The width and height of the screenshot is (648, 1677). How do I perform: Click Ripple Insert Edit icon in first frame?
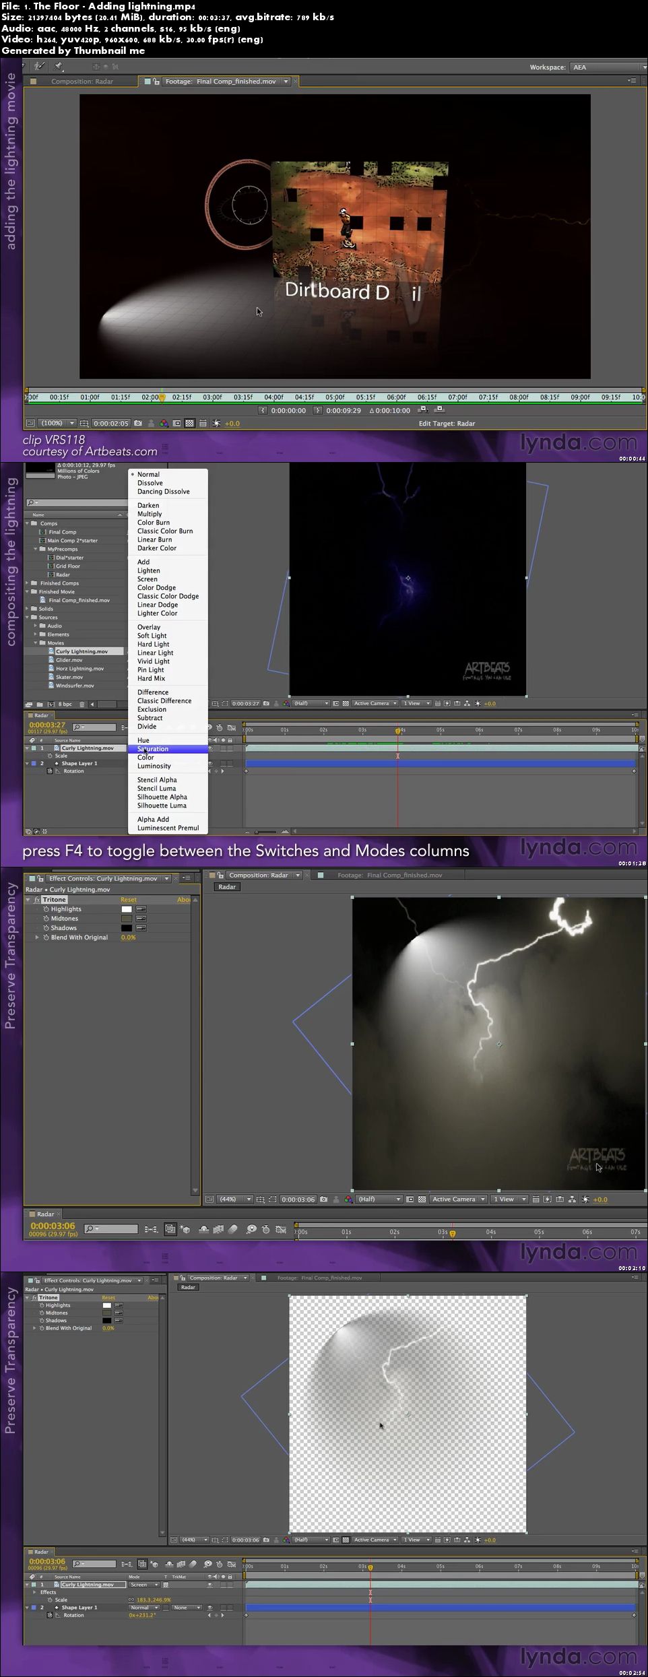pyautogui.click(x=422, y=409)
